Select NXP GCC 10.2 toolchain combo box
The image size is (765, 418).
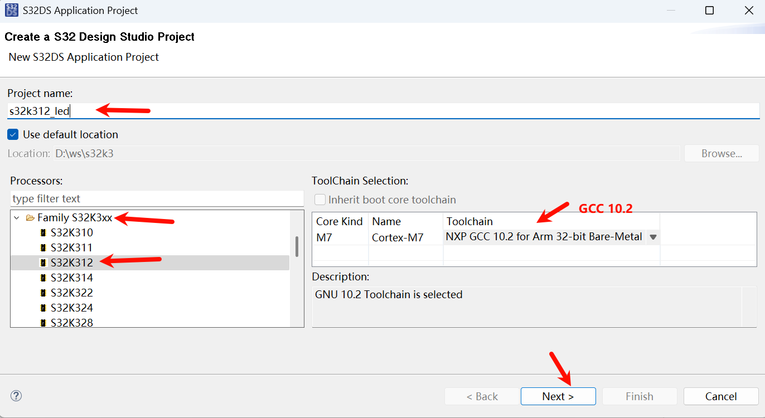click(x=551, y=237)
